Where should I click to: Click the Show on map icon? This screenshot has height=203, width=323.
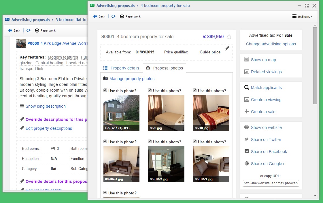pyautogui.click(x=246, y=60)
